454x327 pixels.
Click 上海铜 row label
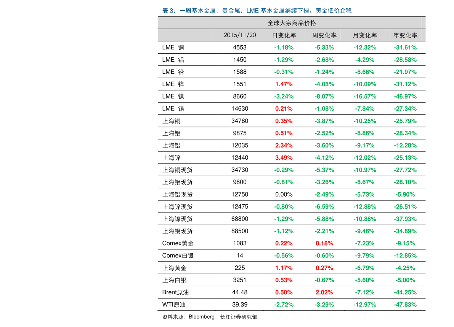[172, 121]
